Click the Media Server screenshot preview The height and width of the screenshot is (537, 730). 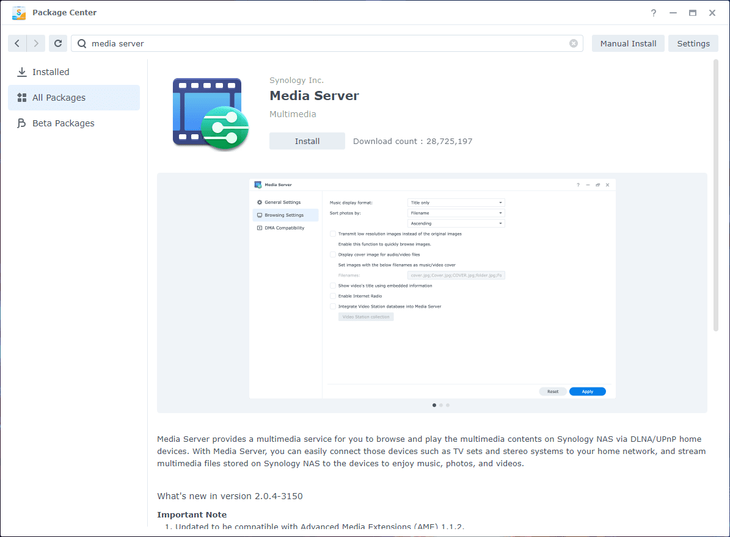point(433,289)
